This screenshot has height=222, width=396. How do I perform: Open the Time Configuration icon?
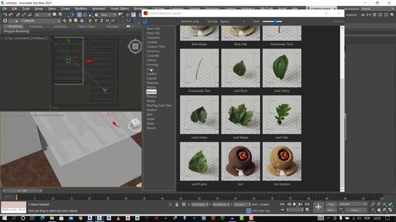(308, 210)
